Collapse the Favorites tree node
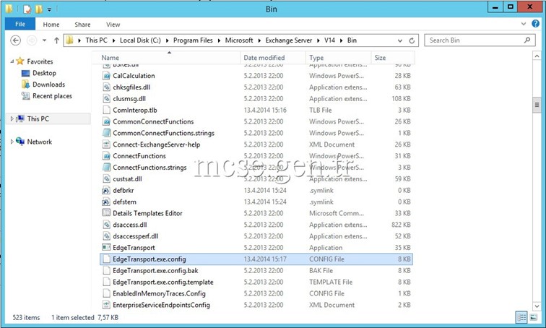The image size is (546, 328). pyautogui.click(x=12, y=61)
